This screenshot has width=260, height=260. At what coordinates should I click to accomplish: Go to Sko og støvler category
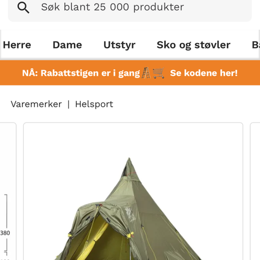pos(193,45)
